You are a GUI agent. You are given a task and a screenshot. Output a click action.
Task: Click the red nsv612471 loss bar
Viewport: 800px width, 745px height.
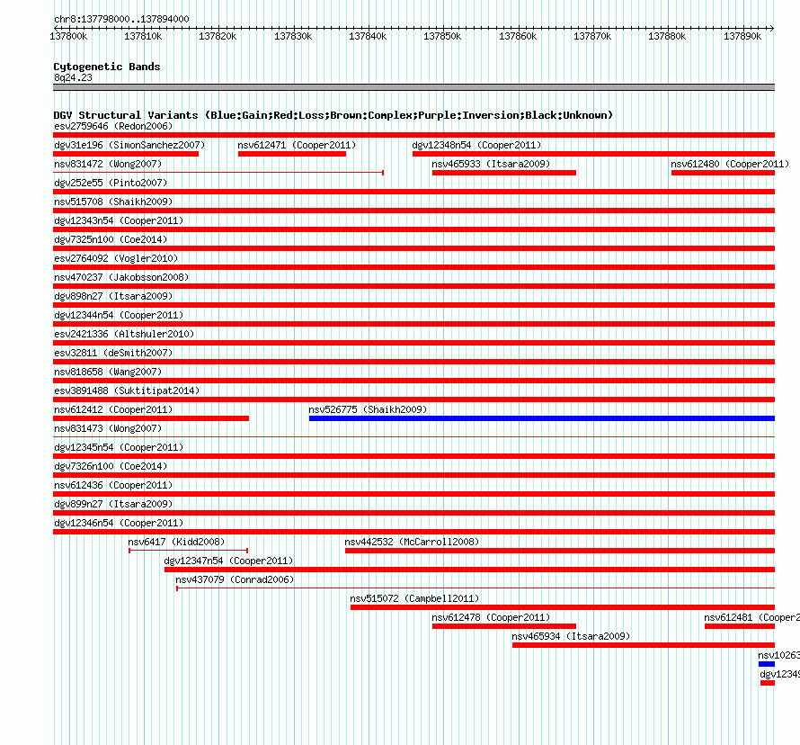pos(292,154)
